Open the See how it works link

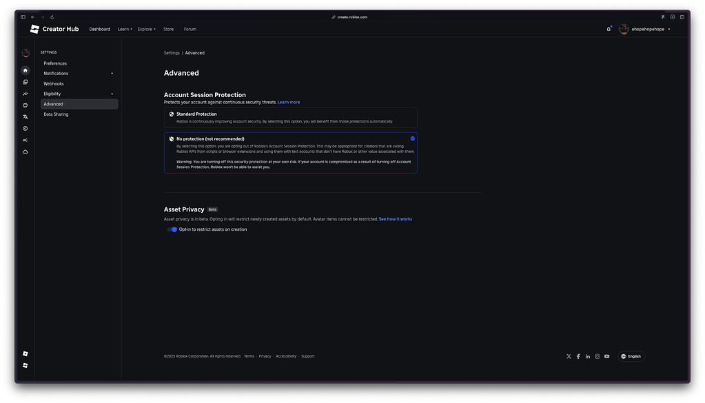(x=396, y=219)
